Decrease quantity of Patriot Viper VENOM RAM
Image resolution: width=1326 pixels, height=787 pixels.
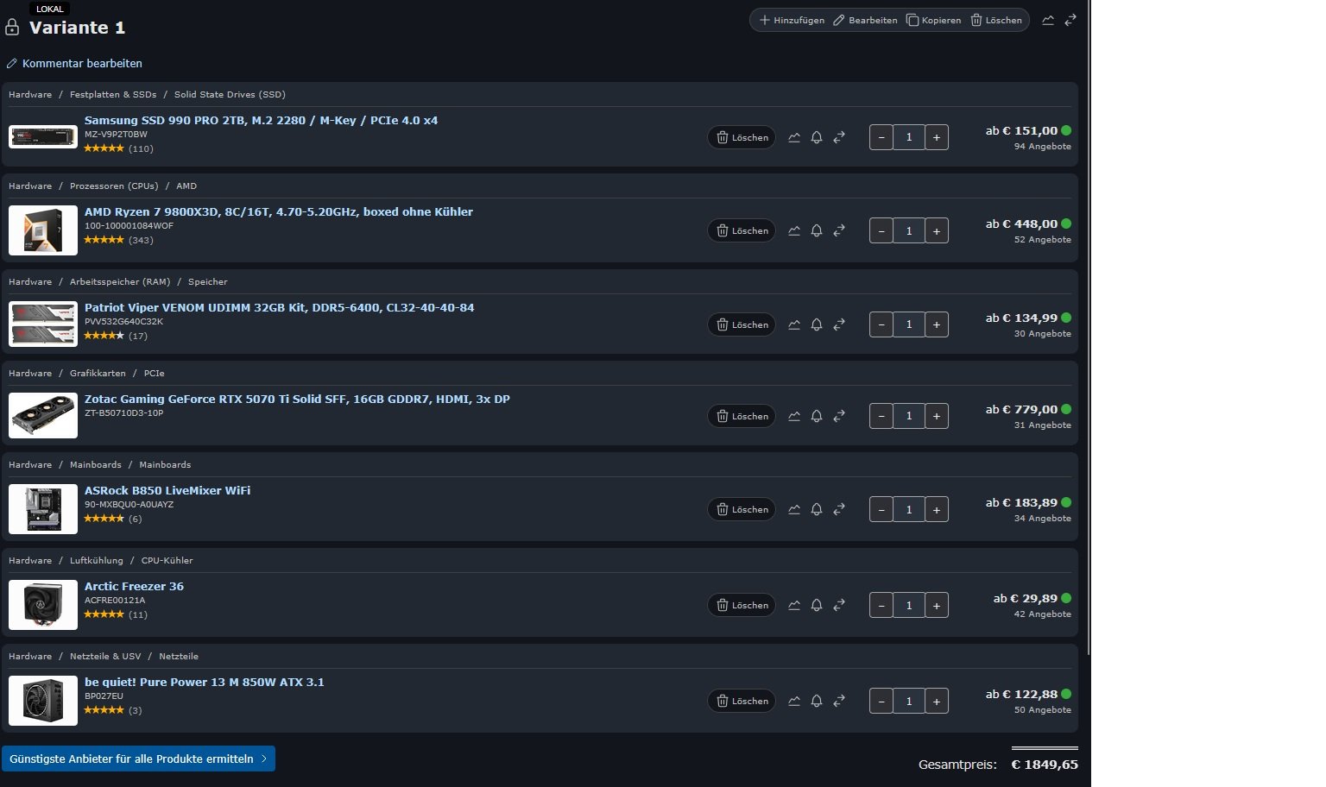tap(881, 324)
